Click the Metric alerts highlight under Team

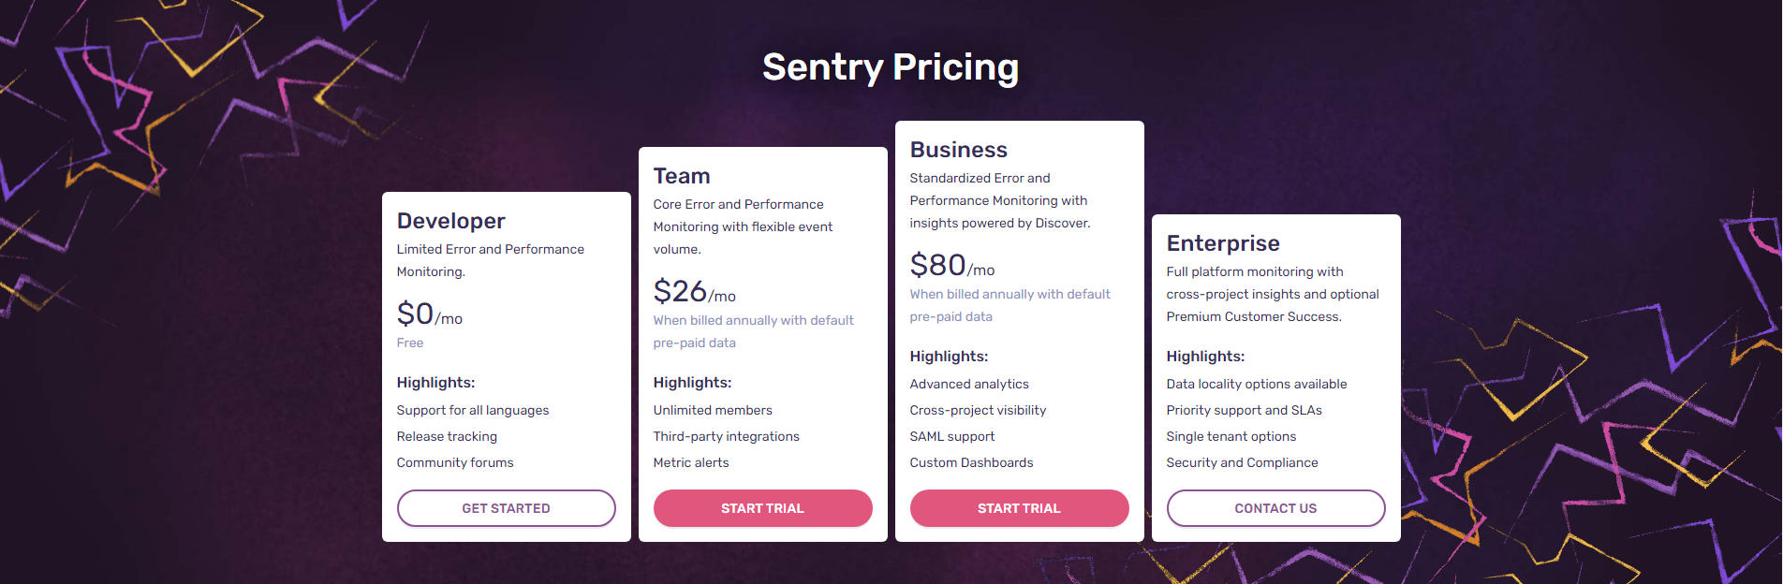(691, 462)
